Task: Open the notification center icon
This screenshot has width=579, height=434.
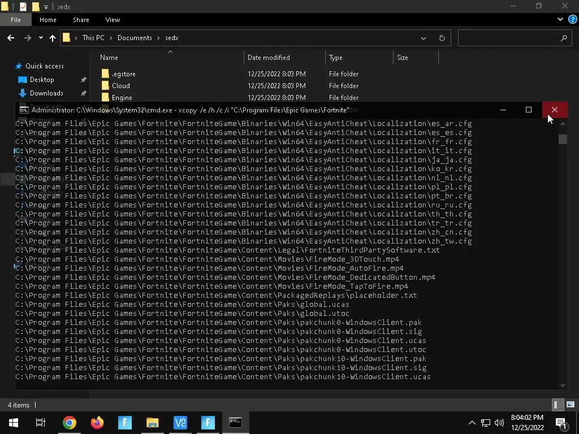Action: tap(561, 423)
